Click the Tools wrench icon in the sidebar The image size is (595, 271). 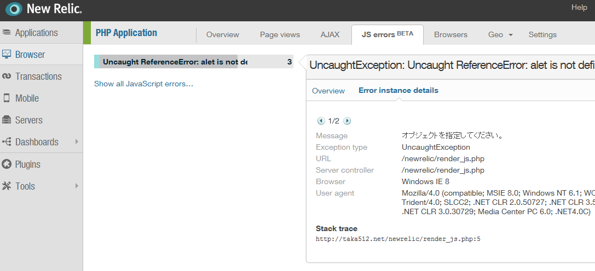pyautogui.click(x=7, y=186)
